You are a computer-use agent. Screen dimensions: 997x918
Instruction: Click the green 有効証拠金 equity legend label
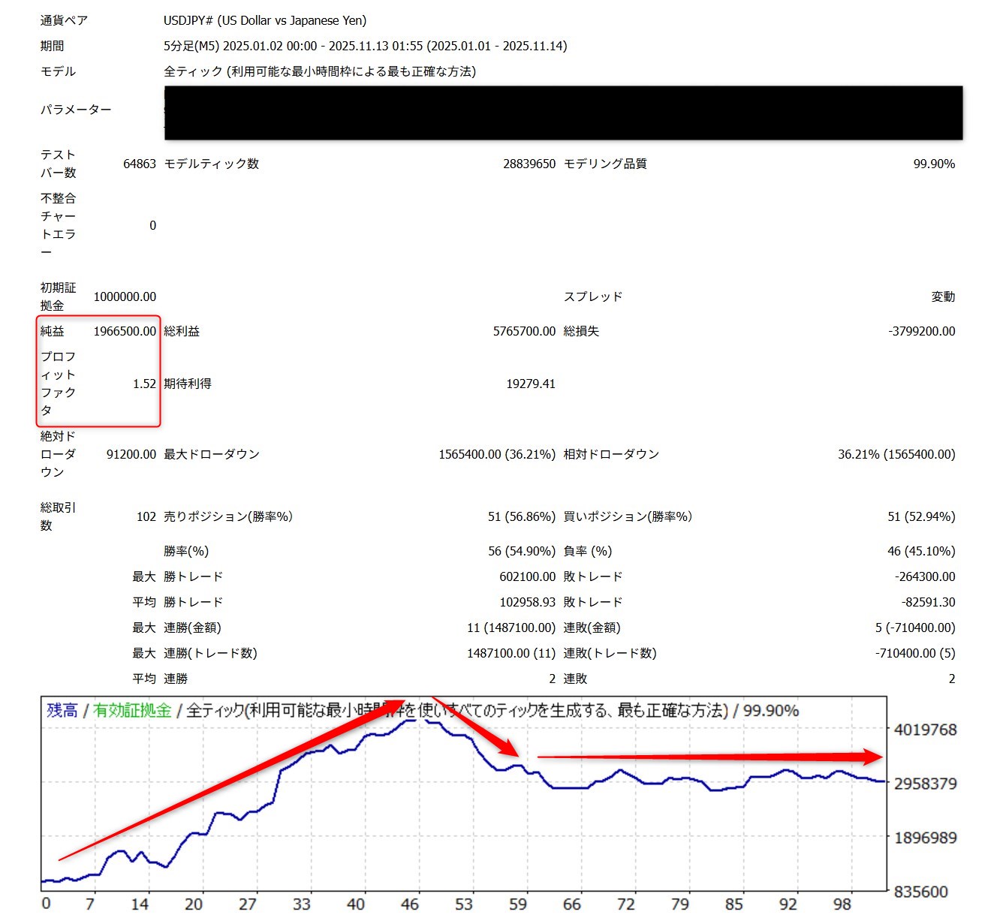click(132, 710)
